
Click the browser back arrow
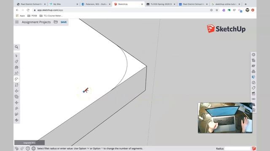(17, 10)
